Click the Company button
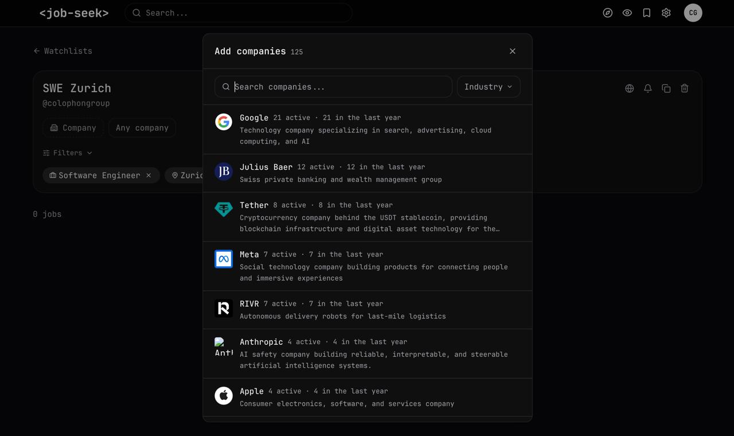 (73, 128)
